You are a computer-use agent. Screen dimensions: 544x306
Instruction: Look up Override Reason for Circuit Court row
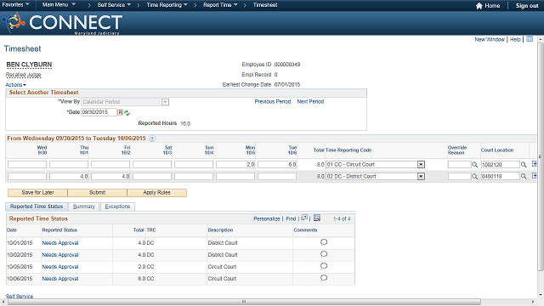click(x=474, y=165)
